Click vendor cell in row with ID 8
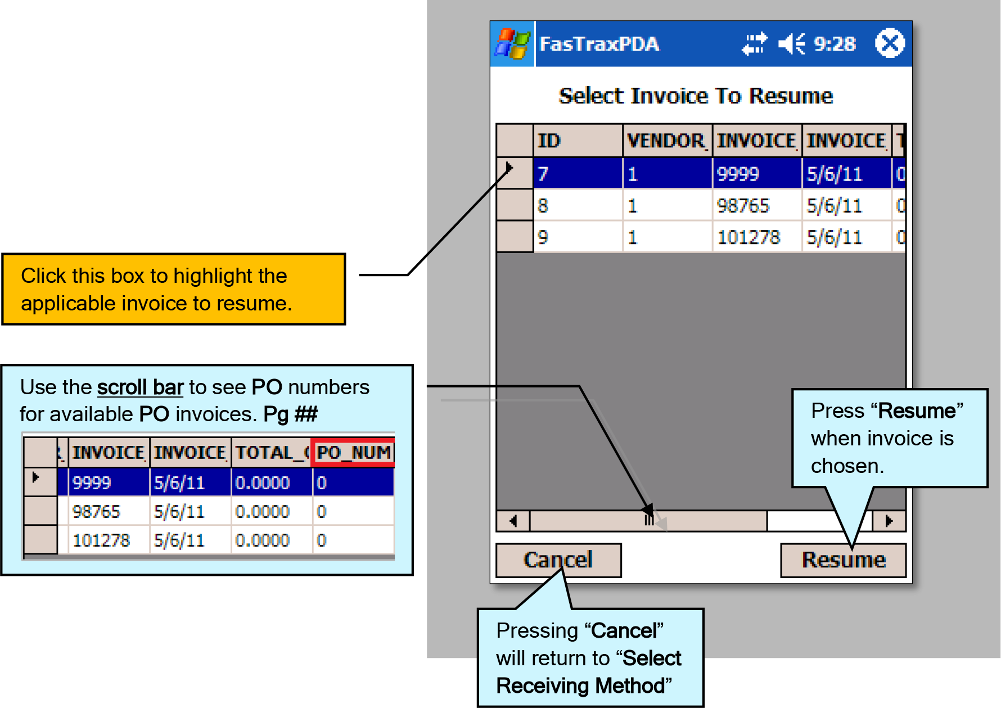This screenshot has width=1001, height=708. 668,205
